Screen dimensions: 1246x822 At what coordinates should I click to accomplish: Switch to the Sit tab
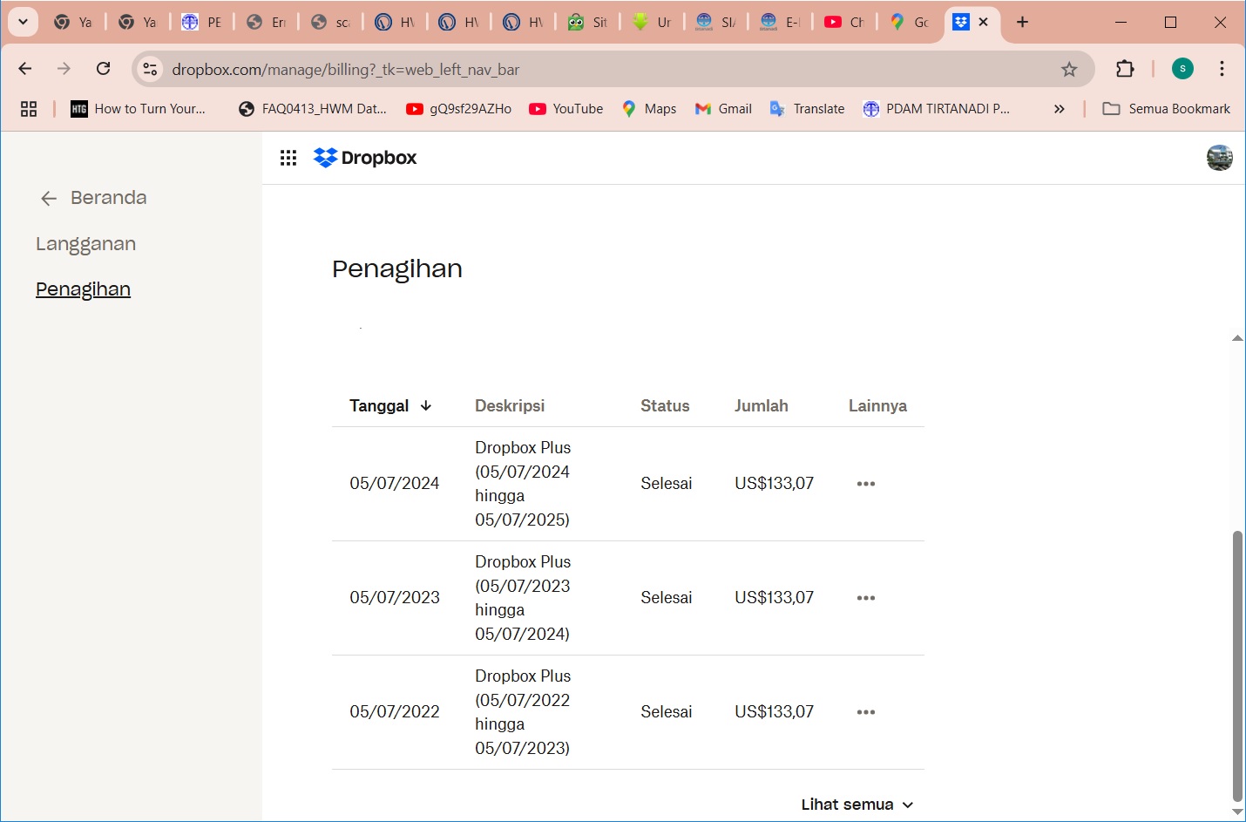(x=588, y=22)
